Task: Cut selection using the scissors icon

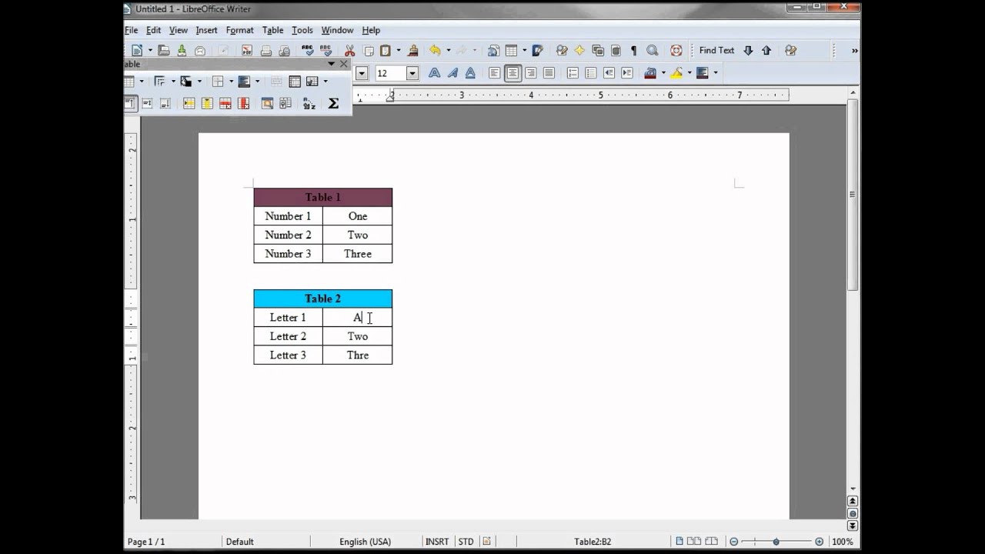Action: [350, 50]
